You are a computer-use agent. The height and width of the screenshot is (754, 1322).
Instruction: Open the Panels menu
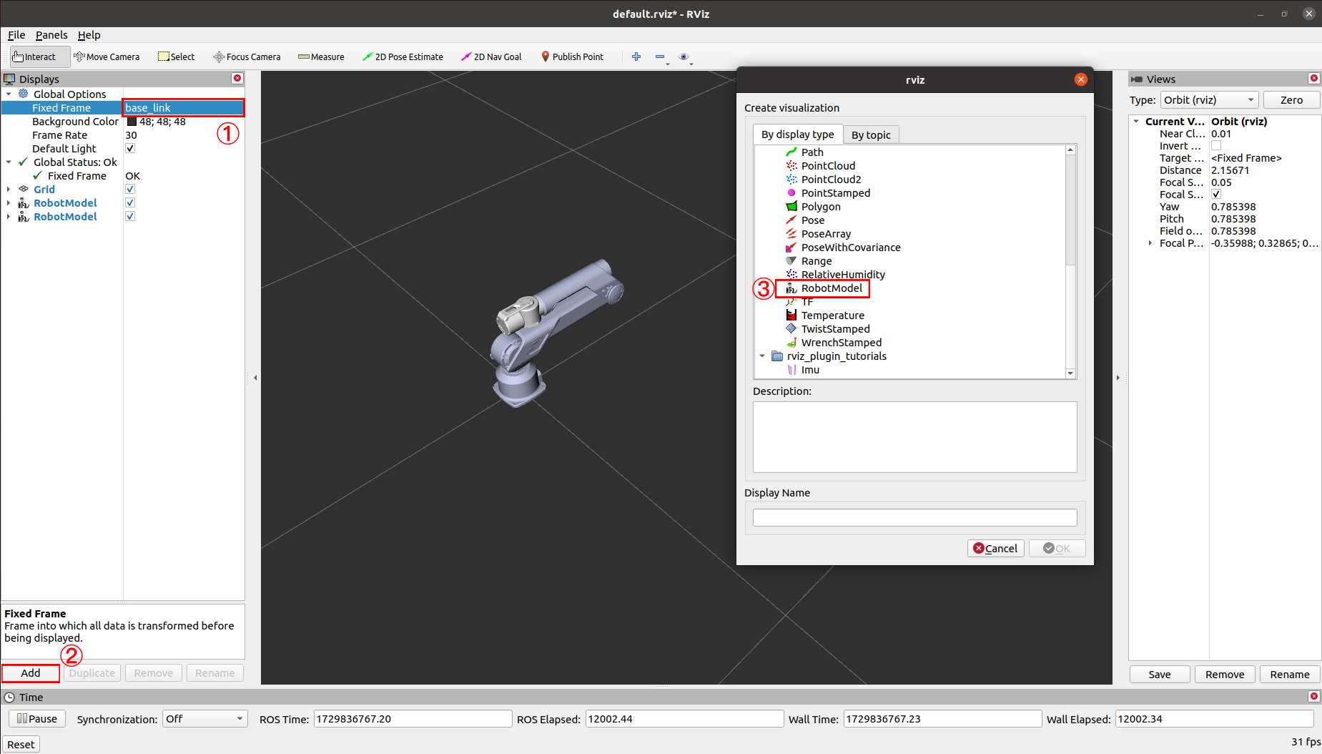(x=51, y=35)
